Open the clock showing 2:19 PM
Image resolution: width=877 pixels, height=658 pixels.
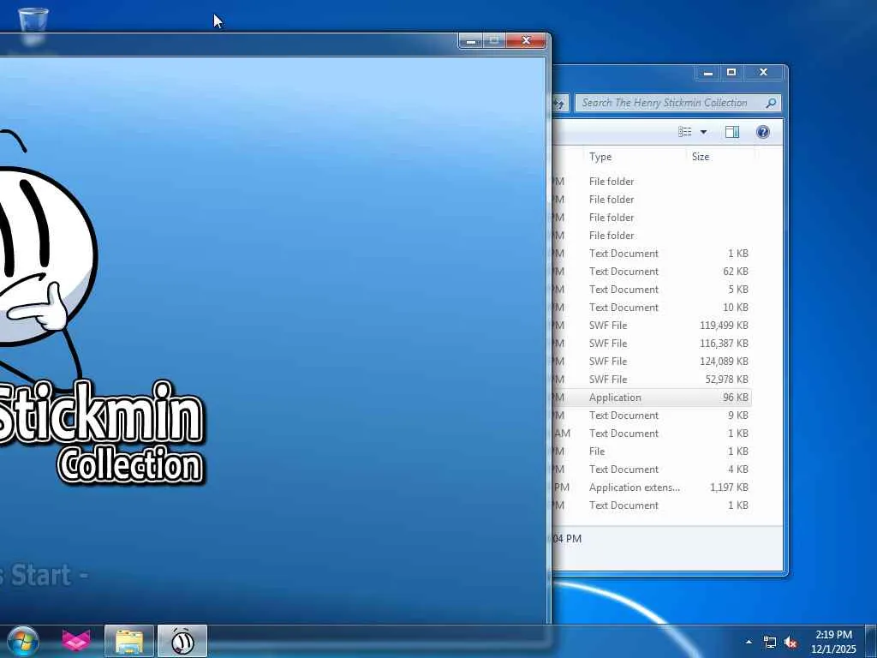click(x=833, y=642)
